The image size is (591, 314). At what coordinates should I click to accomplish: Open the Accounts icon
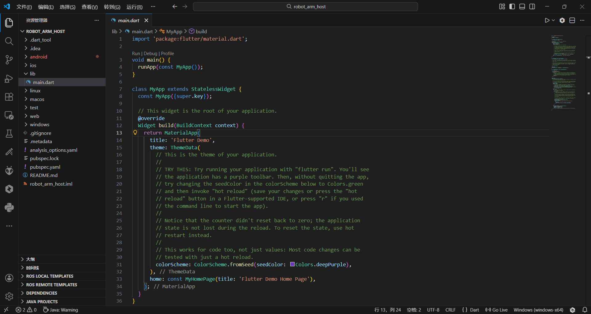(9, 278)
